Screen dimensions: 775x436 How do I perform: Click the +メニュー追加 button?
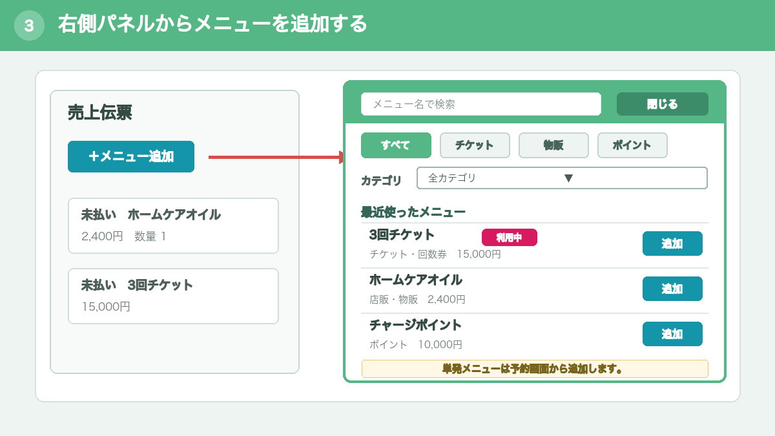tap(131, 156)
